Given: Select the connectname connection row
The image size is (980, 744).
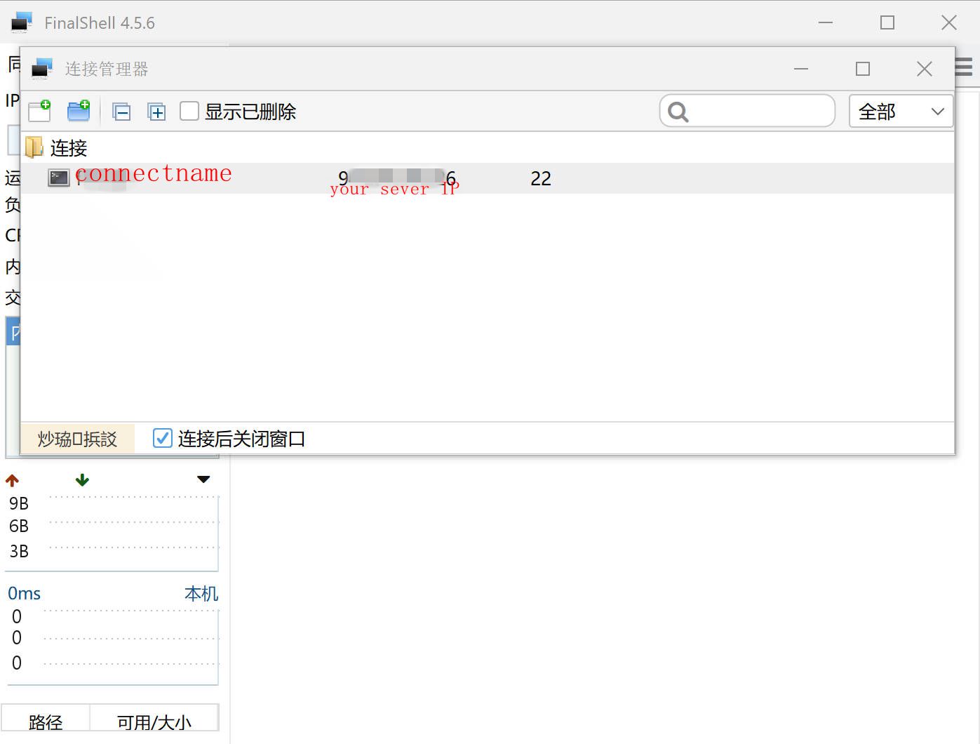Looking at the screenshot, I should [x=488, y=178].
